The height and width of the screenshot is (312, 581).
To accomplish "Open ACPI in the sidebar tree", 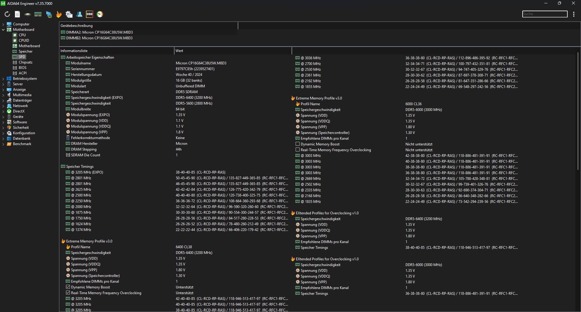I will coord(22,73).
